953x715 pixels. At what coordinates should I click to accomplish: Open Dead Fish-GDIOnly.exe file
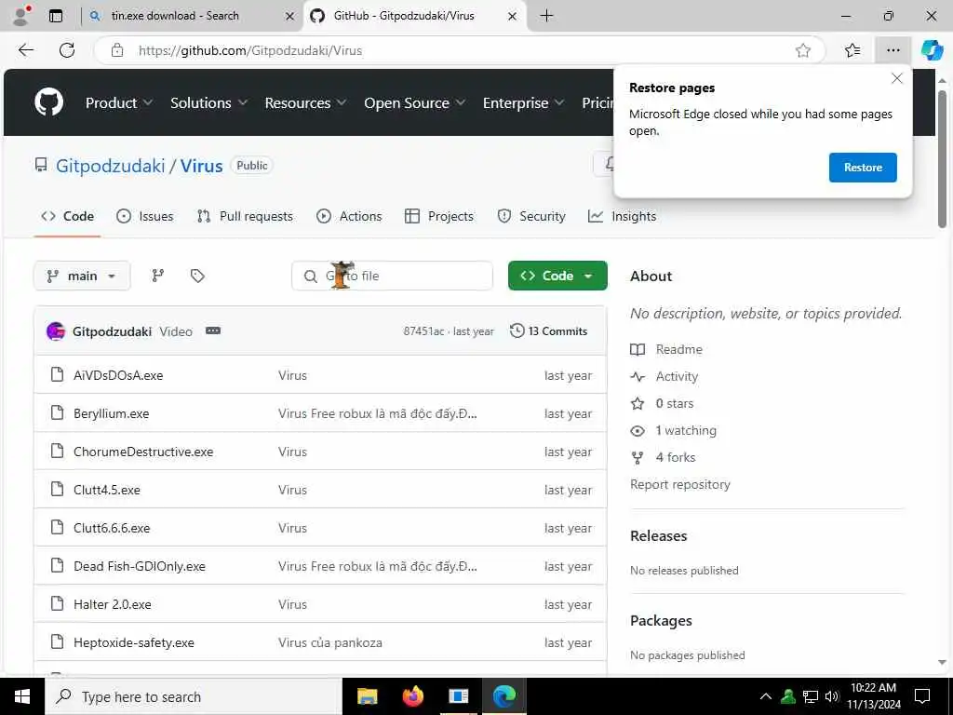point(140,566)
